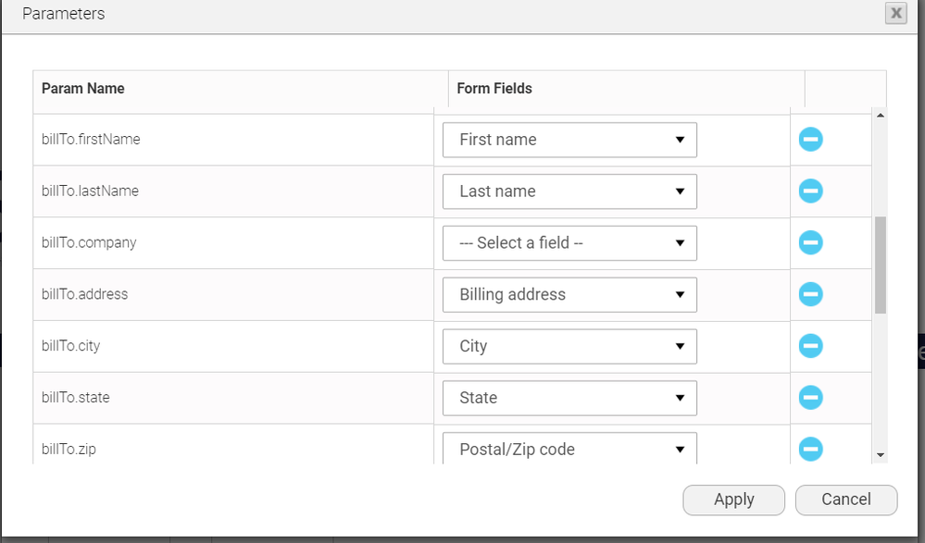Open the Last name field dropdown
Screen dimensions: 925x543
[569, 191]
